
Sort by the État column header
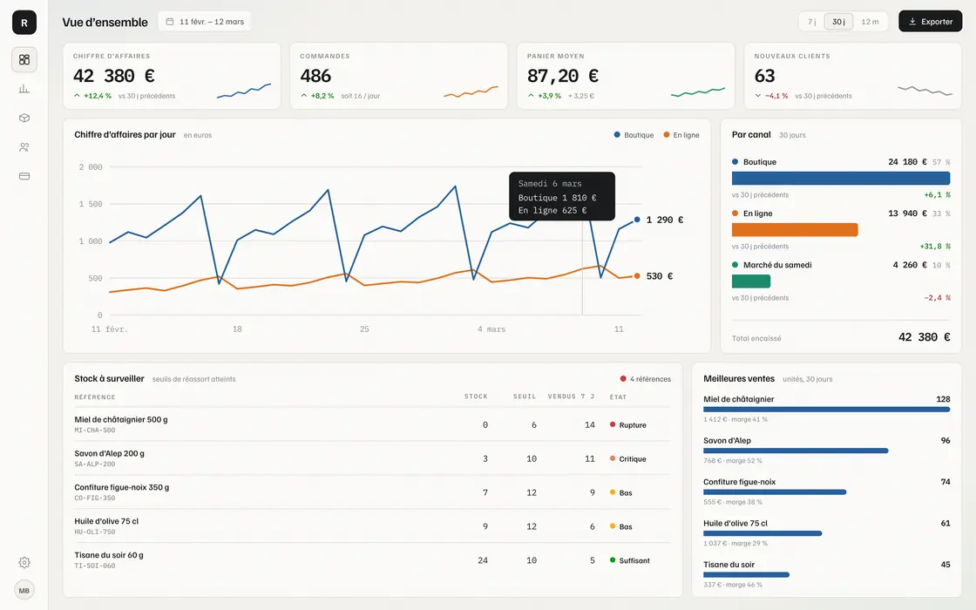(x=618, y=397)
